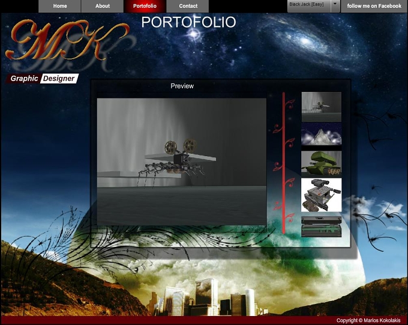Select the weapon case thumbnail
Image resolution: width=408 pixels, height=325 pixels.
coord(322,226)
